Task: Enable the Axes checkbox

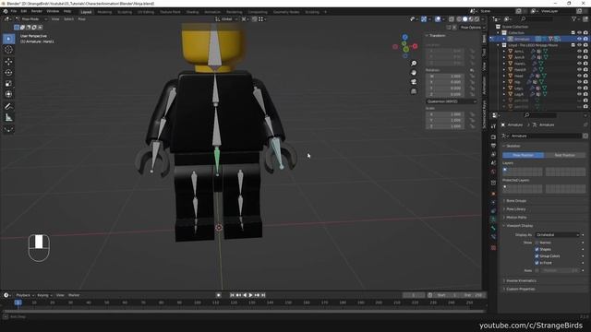Action: click(x=537, y=270)
